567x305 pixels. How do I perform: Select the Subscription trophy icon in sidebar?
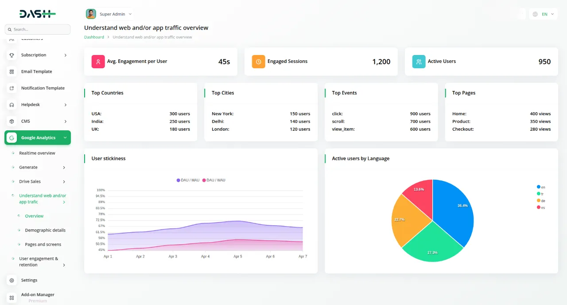[x=12, y=55]
